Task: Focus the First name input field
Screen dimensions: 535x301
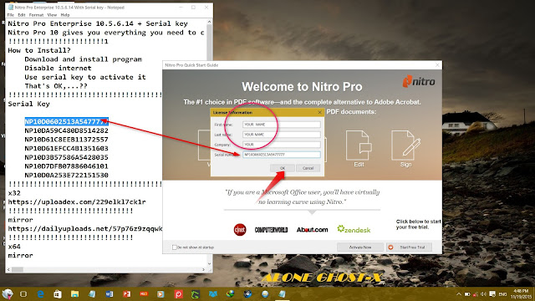Action: coord(282,125)
